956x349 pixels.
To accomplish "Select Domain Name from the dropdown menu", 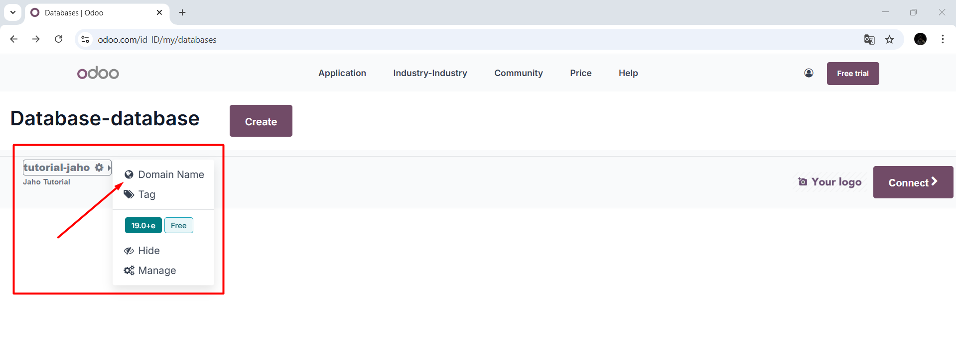I will click(170, 174).
